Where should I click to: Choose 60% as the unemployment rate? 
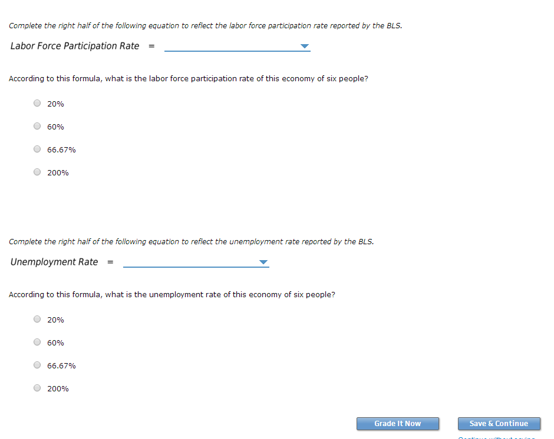pyautogui.click(x=37, y=342)
